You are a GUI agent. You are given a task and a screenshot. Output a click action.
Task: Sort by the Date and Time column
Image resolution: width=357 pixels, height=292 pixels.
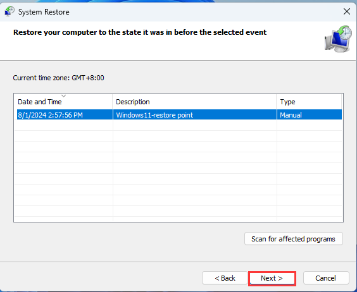click(x=63, y=102)
